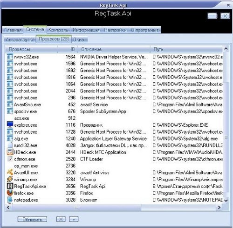233x228 pixels.
Task: Click icon of svchost.exe with ID 2044
Action: pyautogui.click(x=10, y=91)
